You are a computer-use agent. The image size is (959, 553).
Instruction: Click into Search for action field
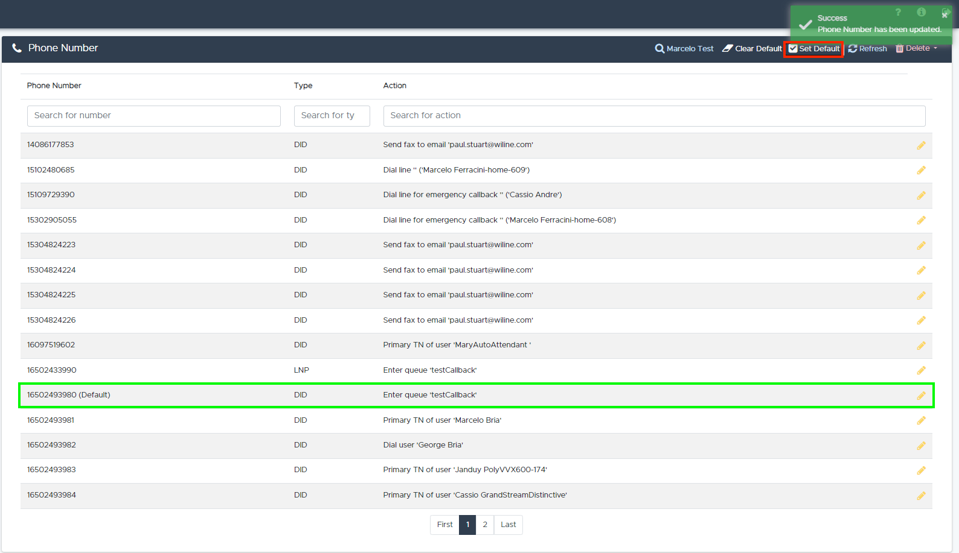click(654, 116)
